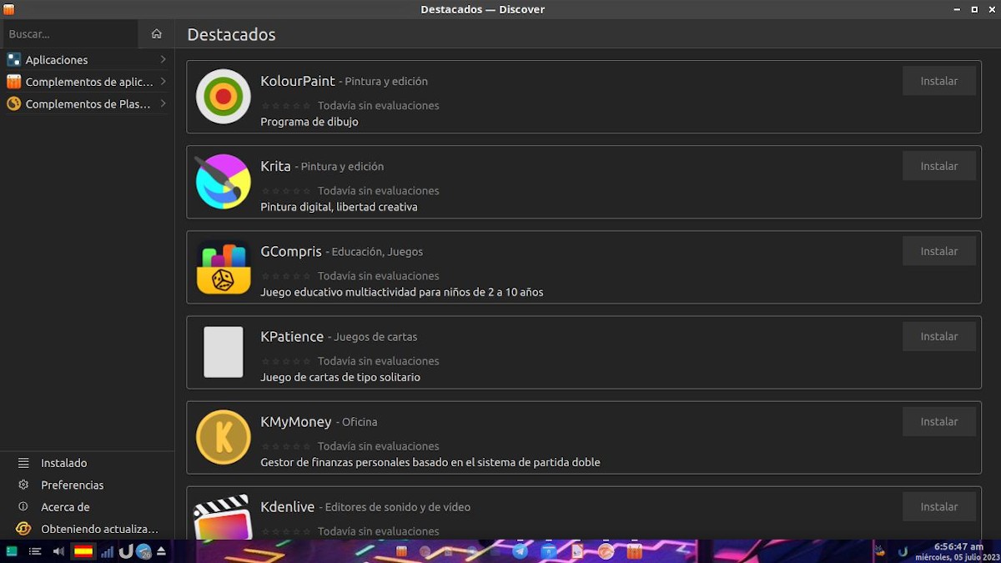Click the Krita app icon

tap(223, 182)
